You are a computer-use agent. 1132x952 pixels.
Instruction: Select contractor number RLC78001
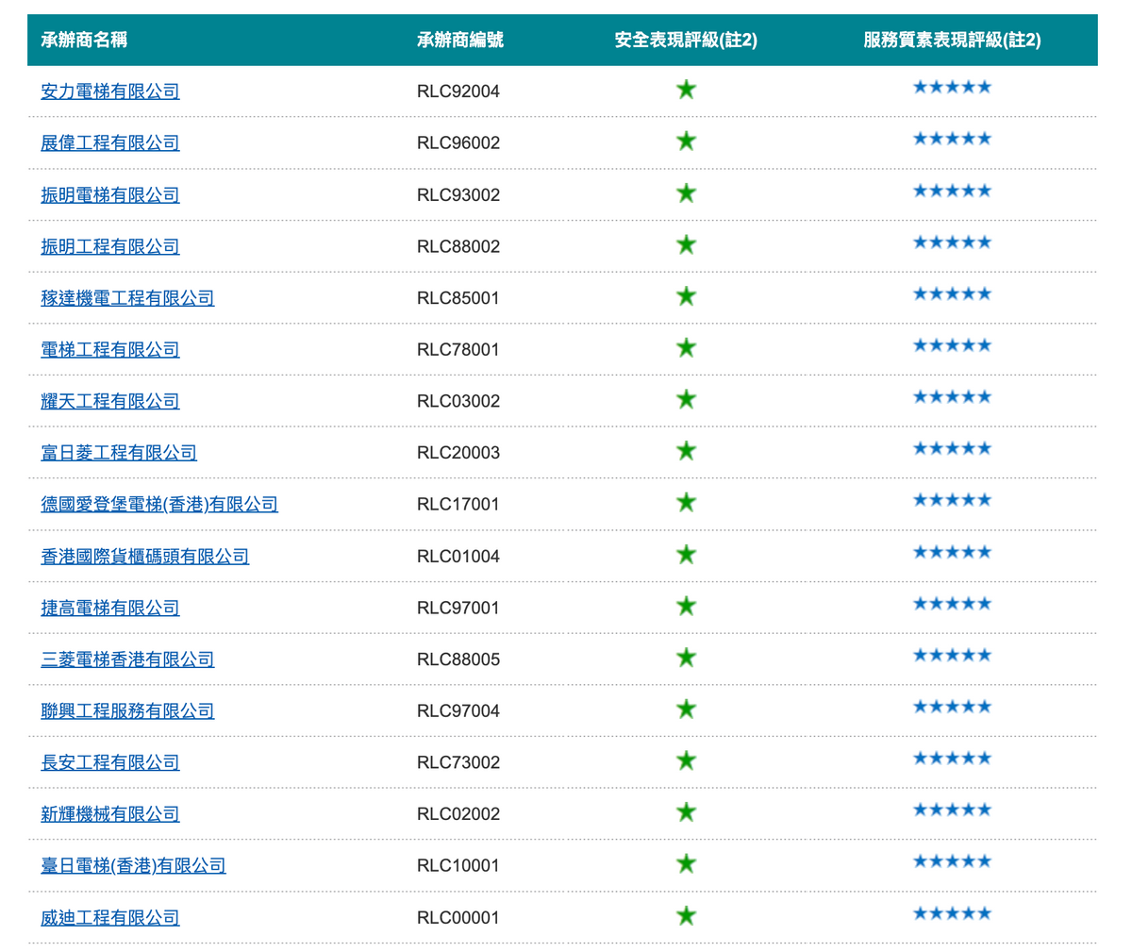point(458,350)
